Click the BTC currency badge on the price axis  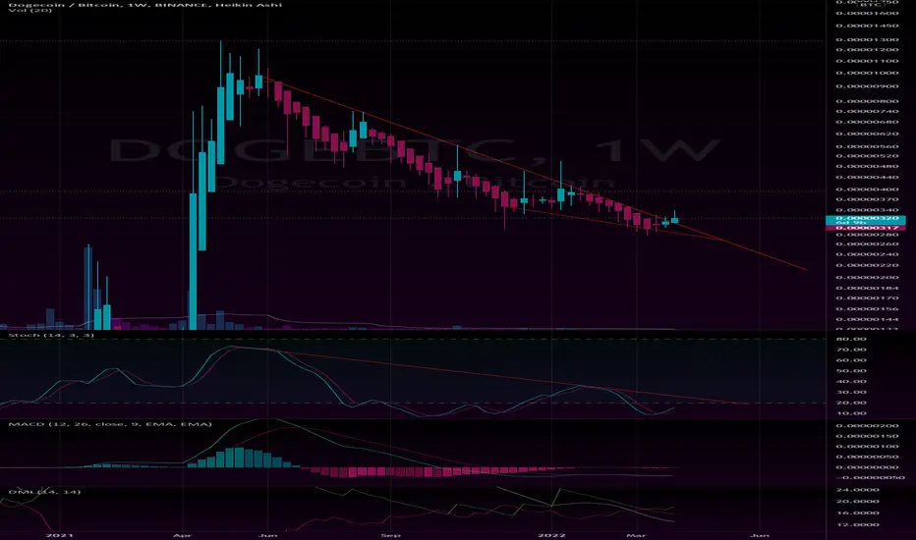pos(871,4)
